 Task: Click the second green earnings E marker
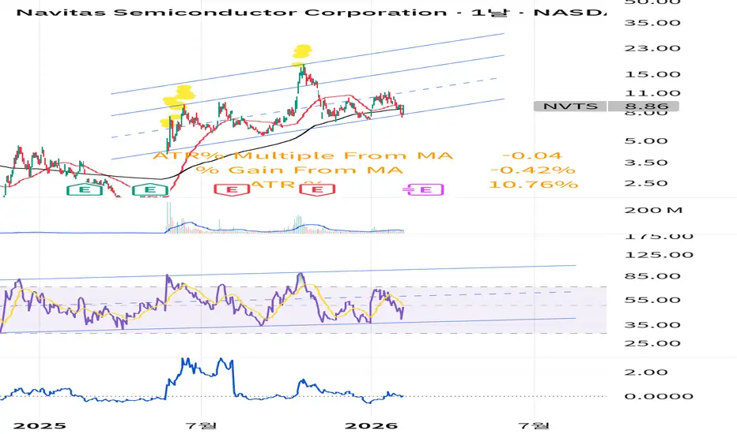[150, 189]
